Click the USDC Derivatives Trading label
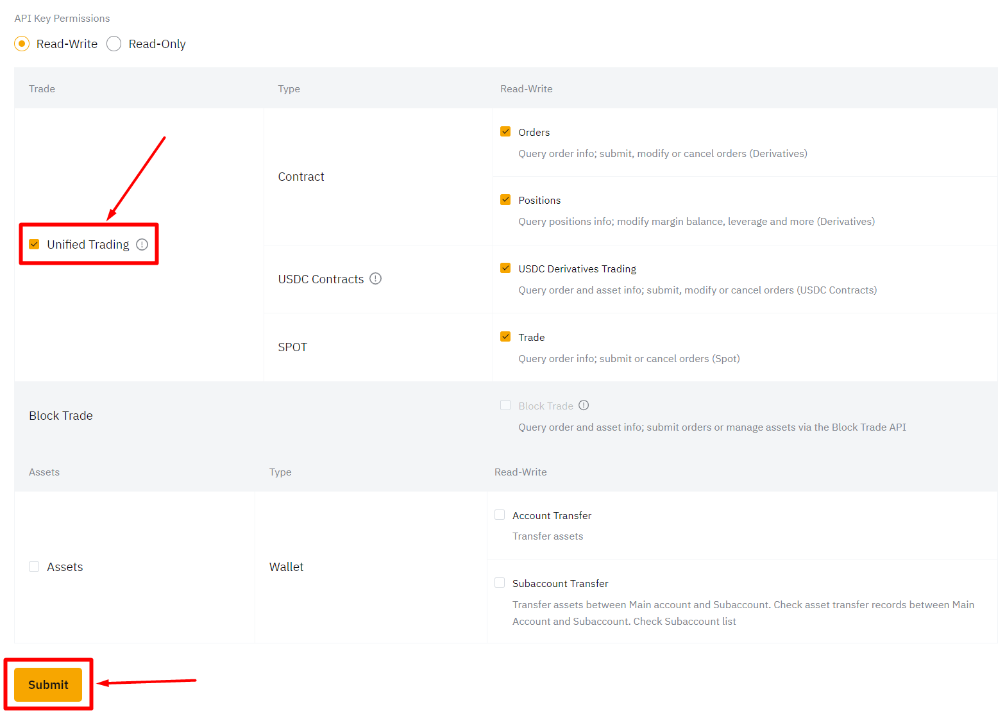The height and width of the screenshot is (712, 1005). coord(577,269)
